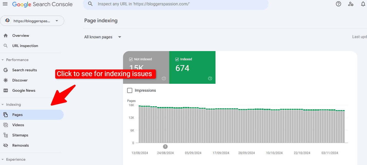Click the Sitemaps tree icon
The height and width of the screenshot is (165, 367).
[x=6, y=135]
